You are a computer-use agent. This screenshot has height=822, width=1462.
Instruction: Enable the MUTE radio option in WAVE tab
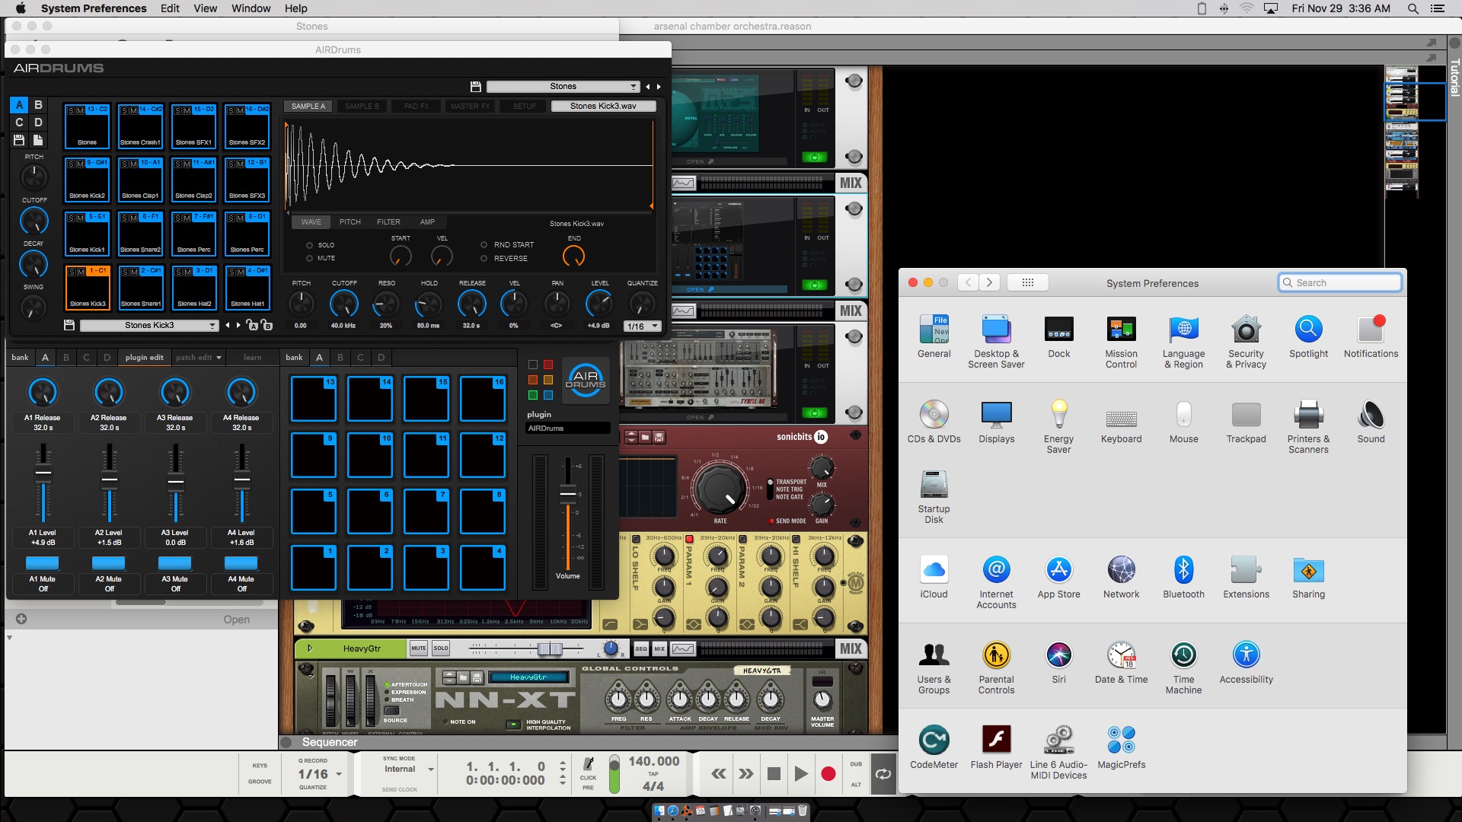[x=309, y=258]
